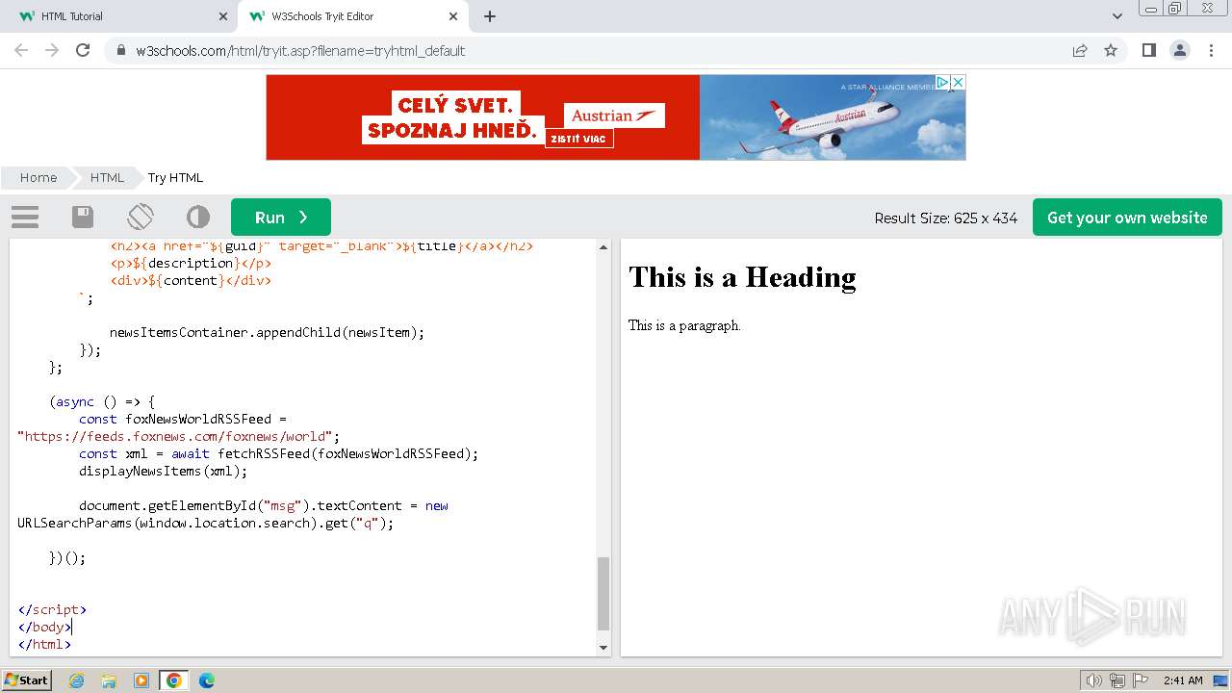Select the Try HTML breadcrumb
The image size is (1232, 693).
click(175, 177)
